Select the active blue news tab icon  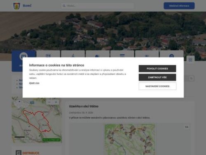pos(23,56)
